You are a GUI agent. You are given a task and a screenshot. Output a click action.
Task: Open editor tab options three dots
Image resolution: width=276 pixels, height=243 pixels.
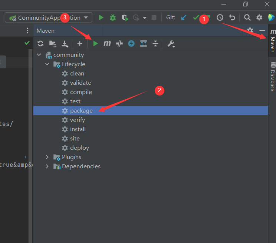click(27, 30)
